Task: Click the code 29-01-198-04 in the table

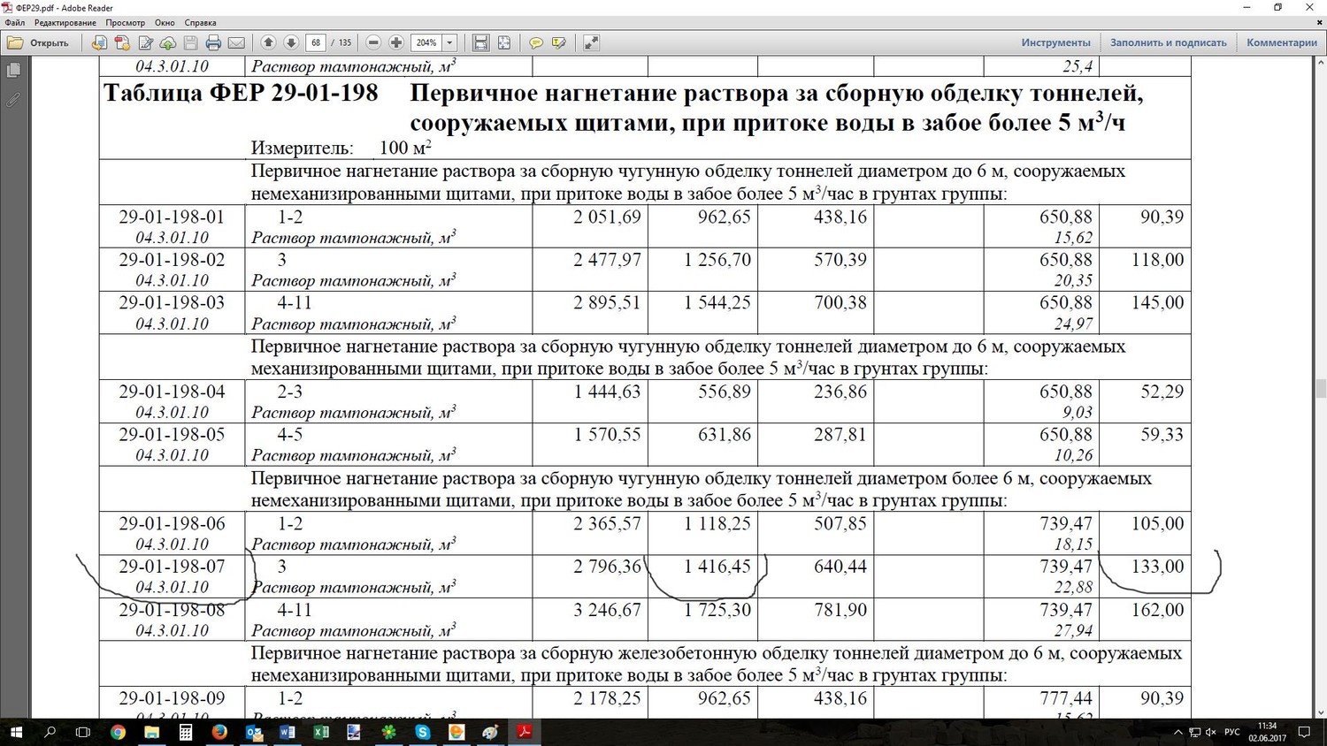Action: click(172, 392)
